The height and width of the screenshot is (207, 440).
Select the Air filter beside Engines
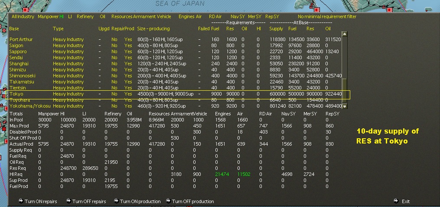(199, 16)
